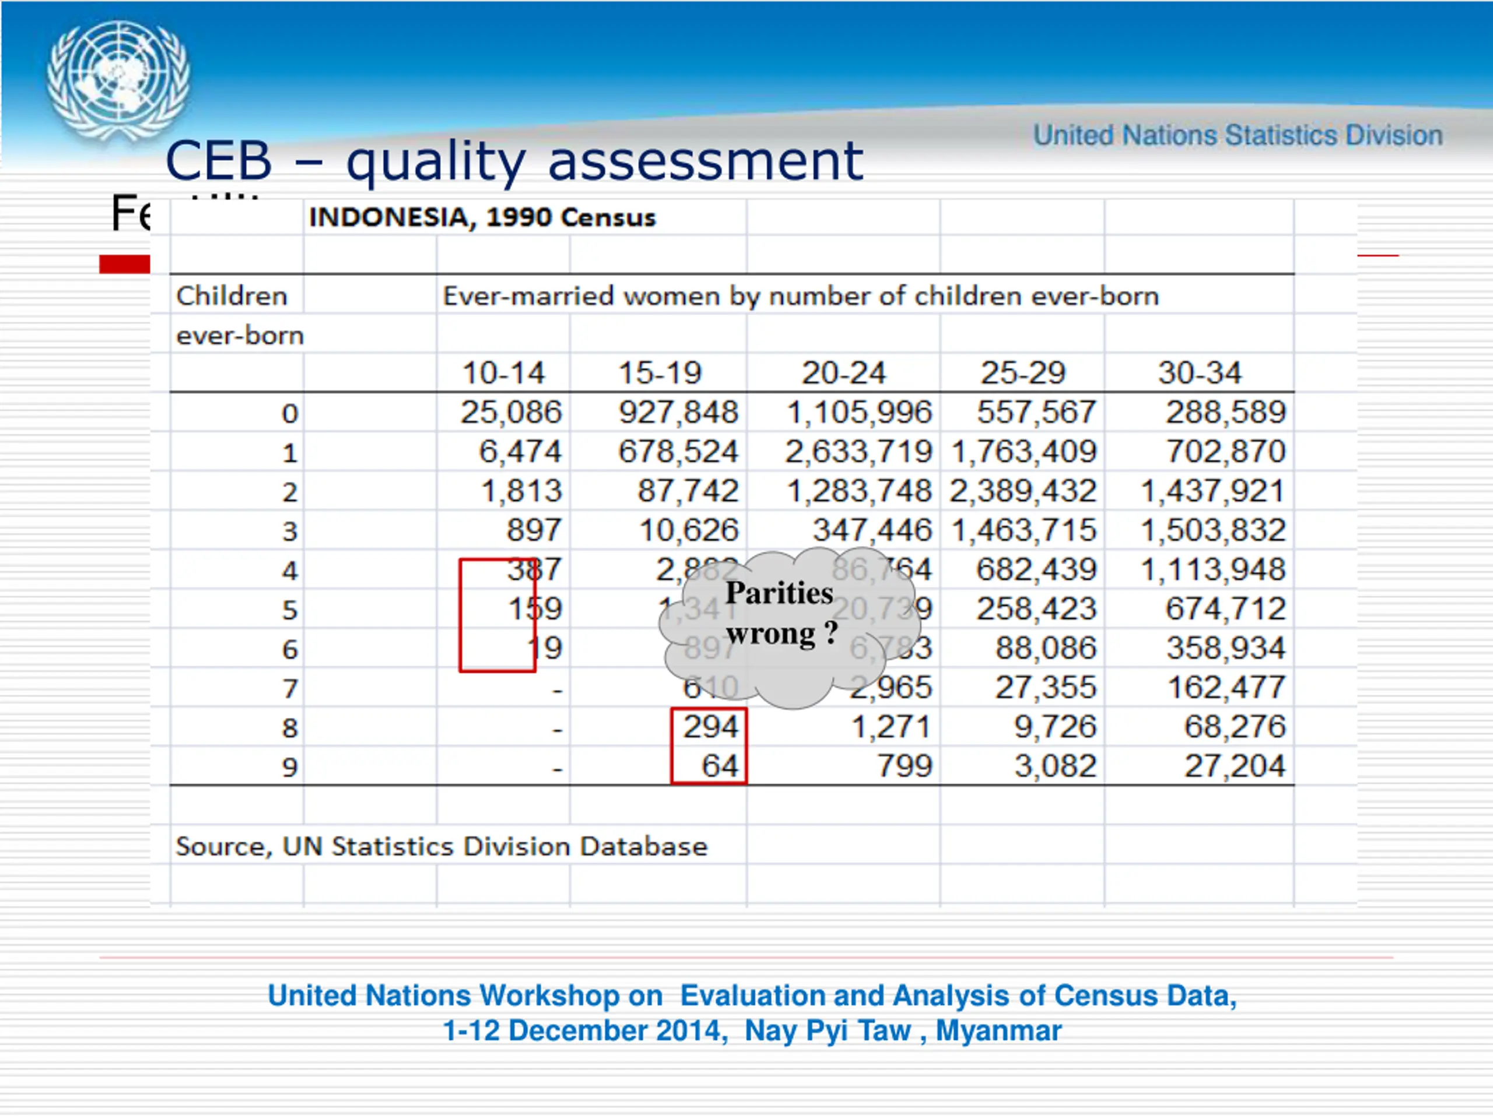Image resolution: width=1493 pixels, height=1119 pixels.
Task: Click cell value 288,589
Action: tap(1226, 412)
